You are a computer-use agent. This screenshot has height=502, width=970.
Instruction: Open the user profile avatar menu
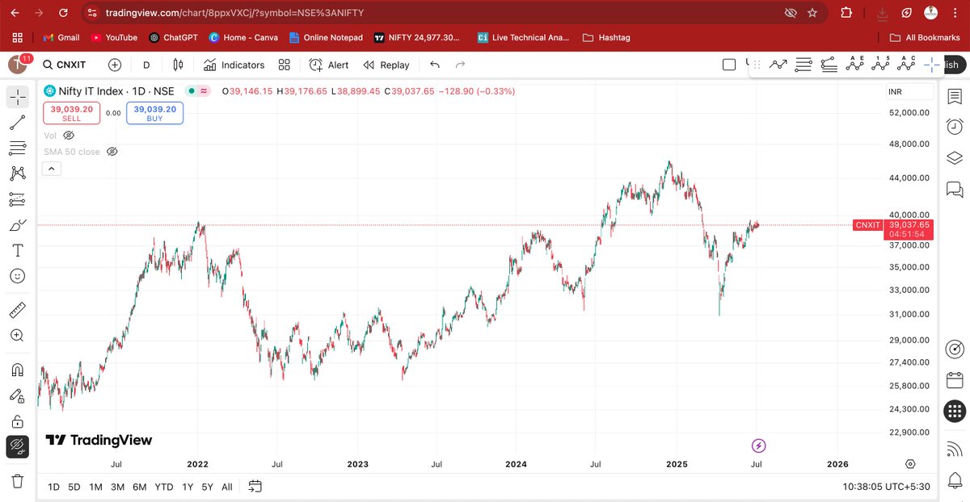(x=18, y=65)
